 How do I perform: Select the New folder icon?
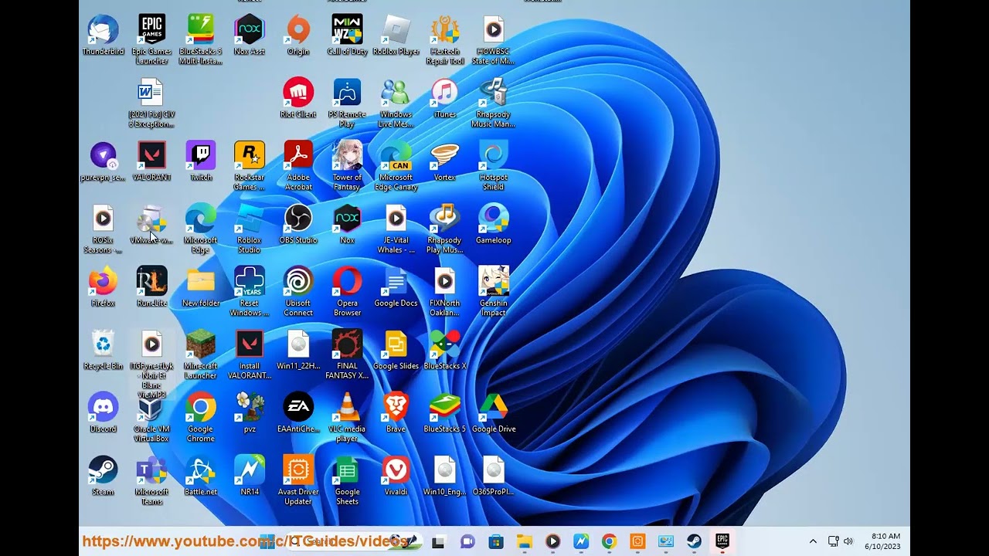pyautogui.click(x=200, y=287)
